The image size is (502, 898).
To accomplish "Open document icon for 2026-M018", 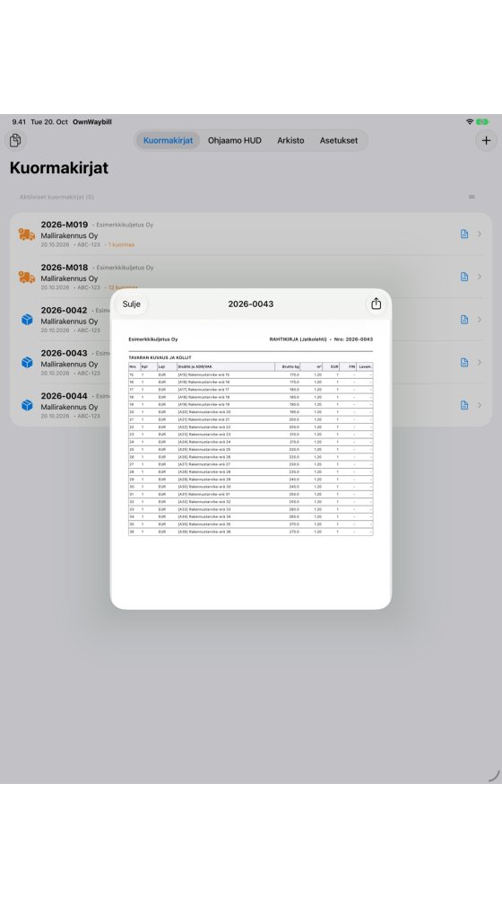I will tap(464, 277).
